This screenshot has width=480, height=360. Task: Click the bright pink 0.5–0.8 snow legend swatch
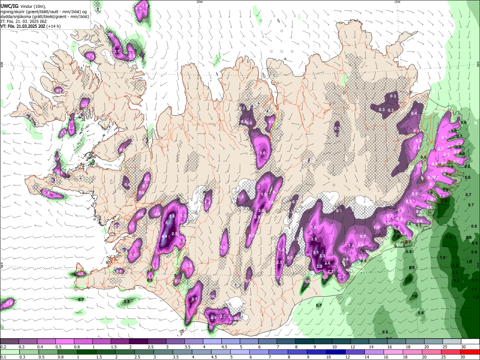point(64,341)
